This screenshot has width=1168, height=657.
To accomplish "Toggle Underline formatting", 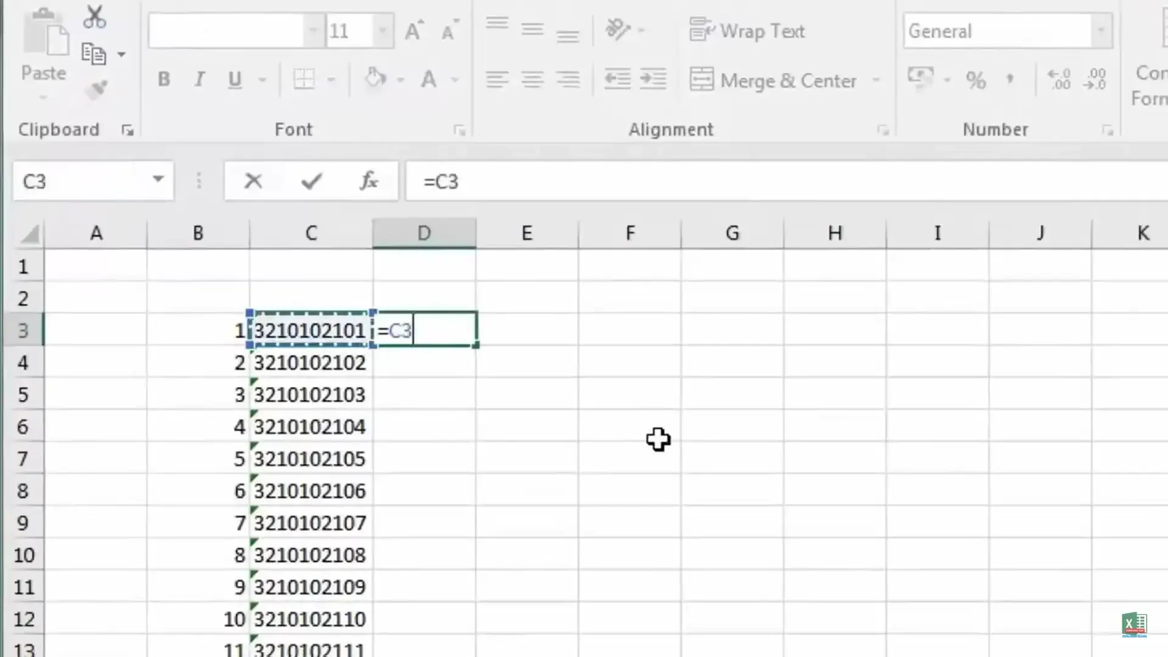I will 235,79.
